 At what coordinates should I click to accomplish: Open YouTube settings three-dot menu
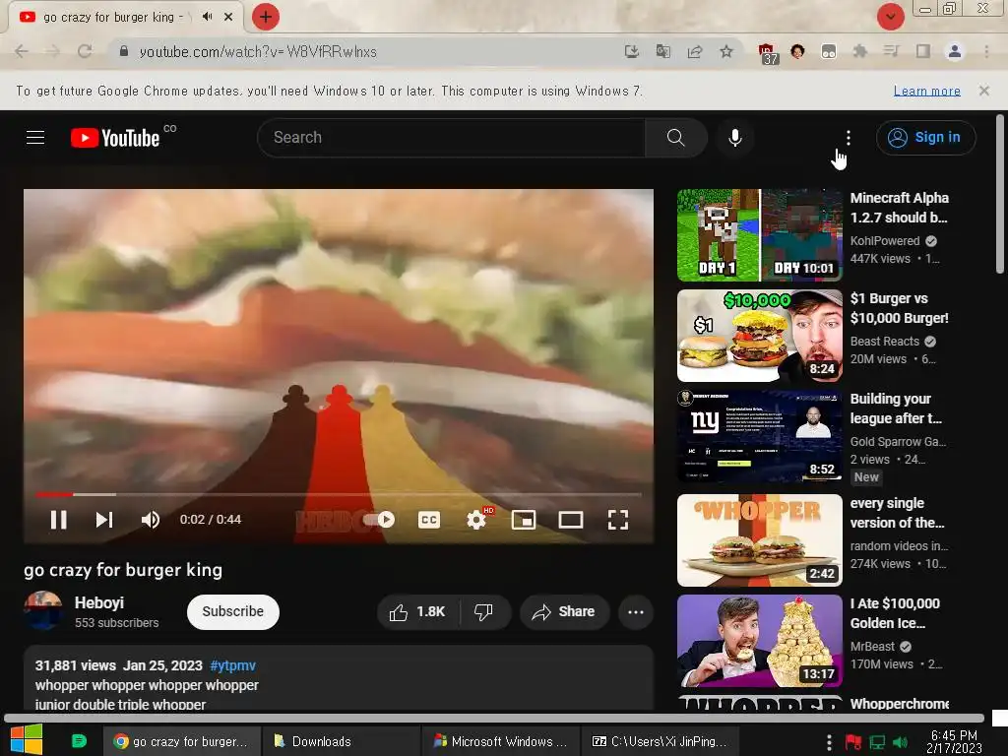click(848, 138)
